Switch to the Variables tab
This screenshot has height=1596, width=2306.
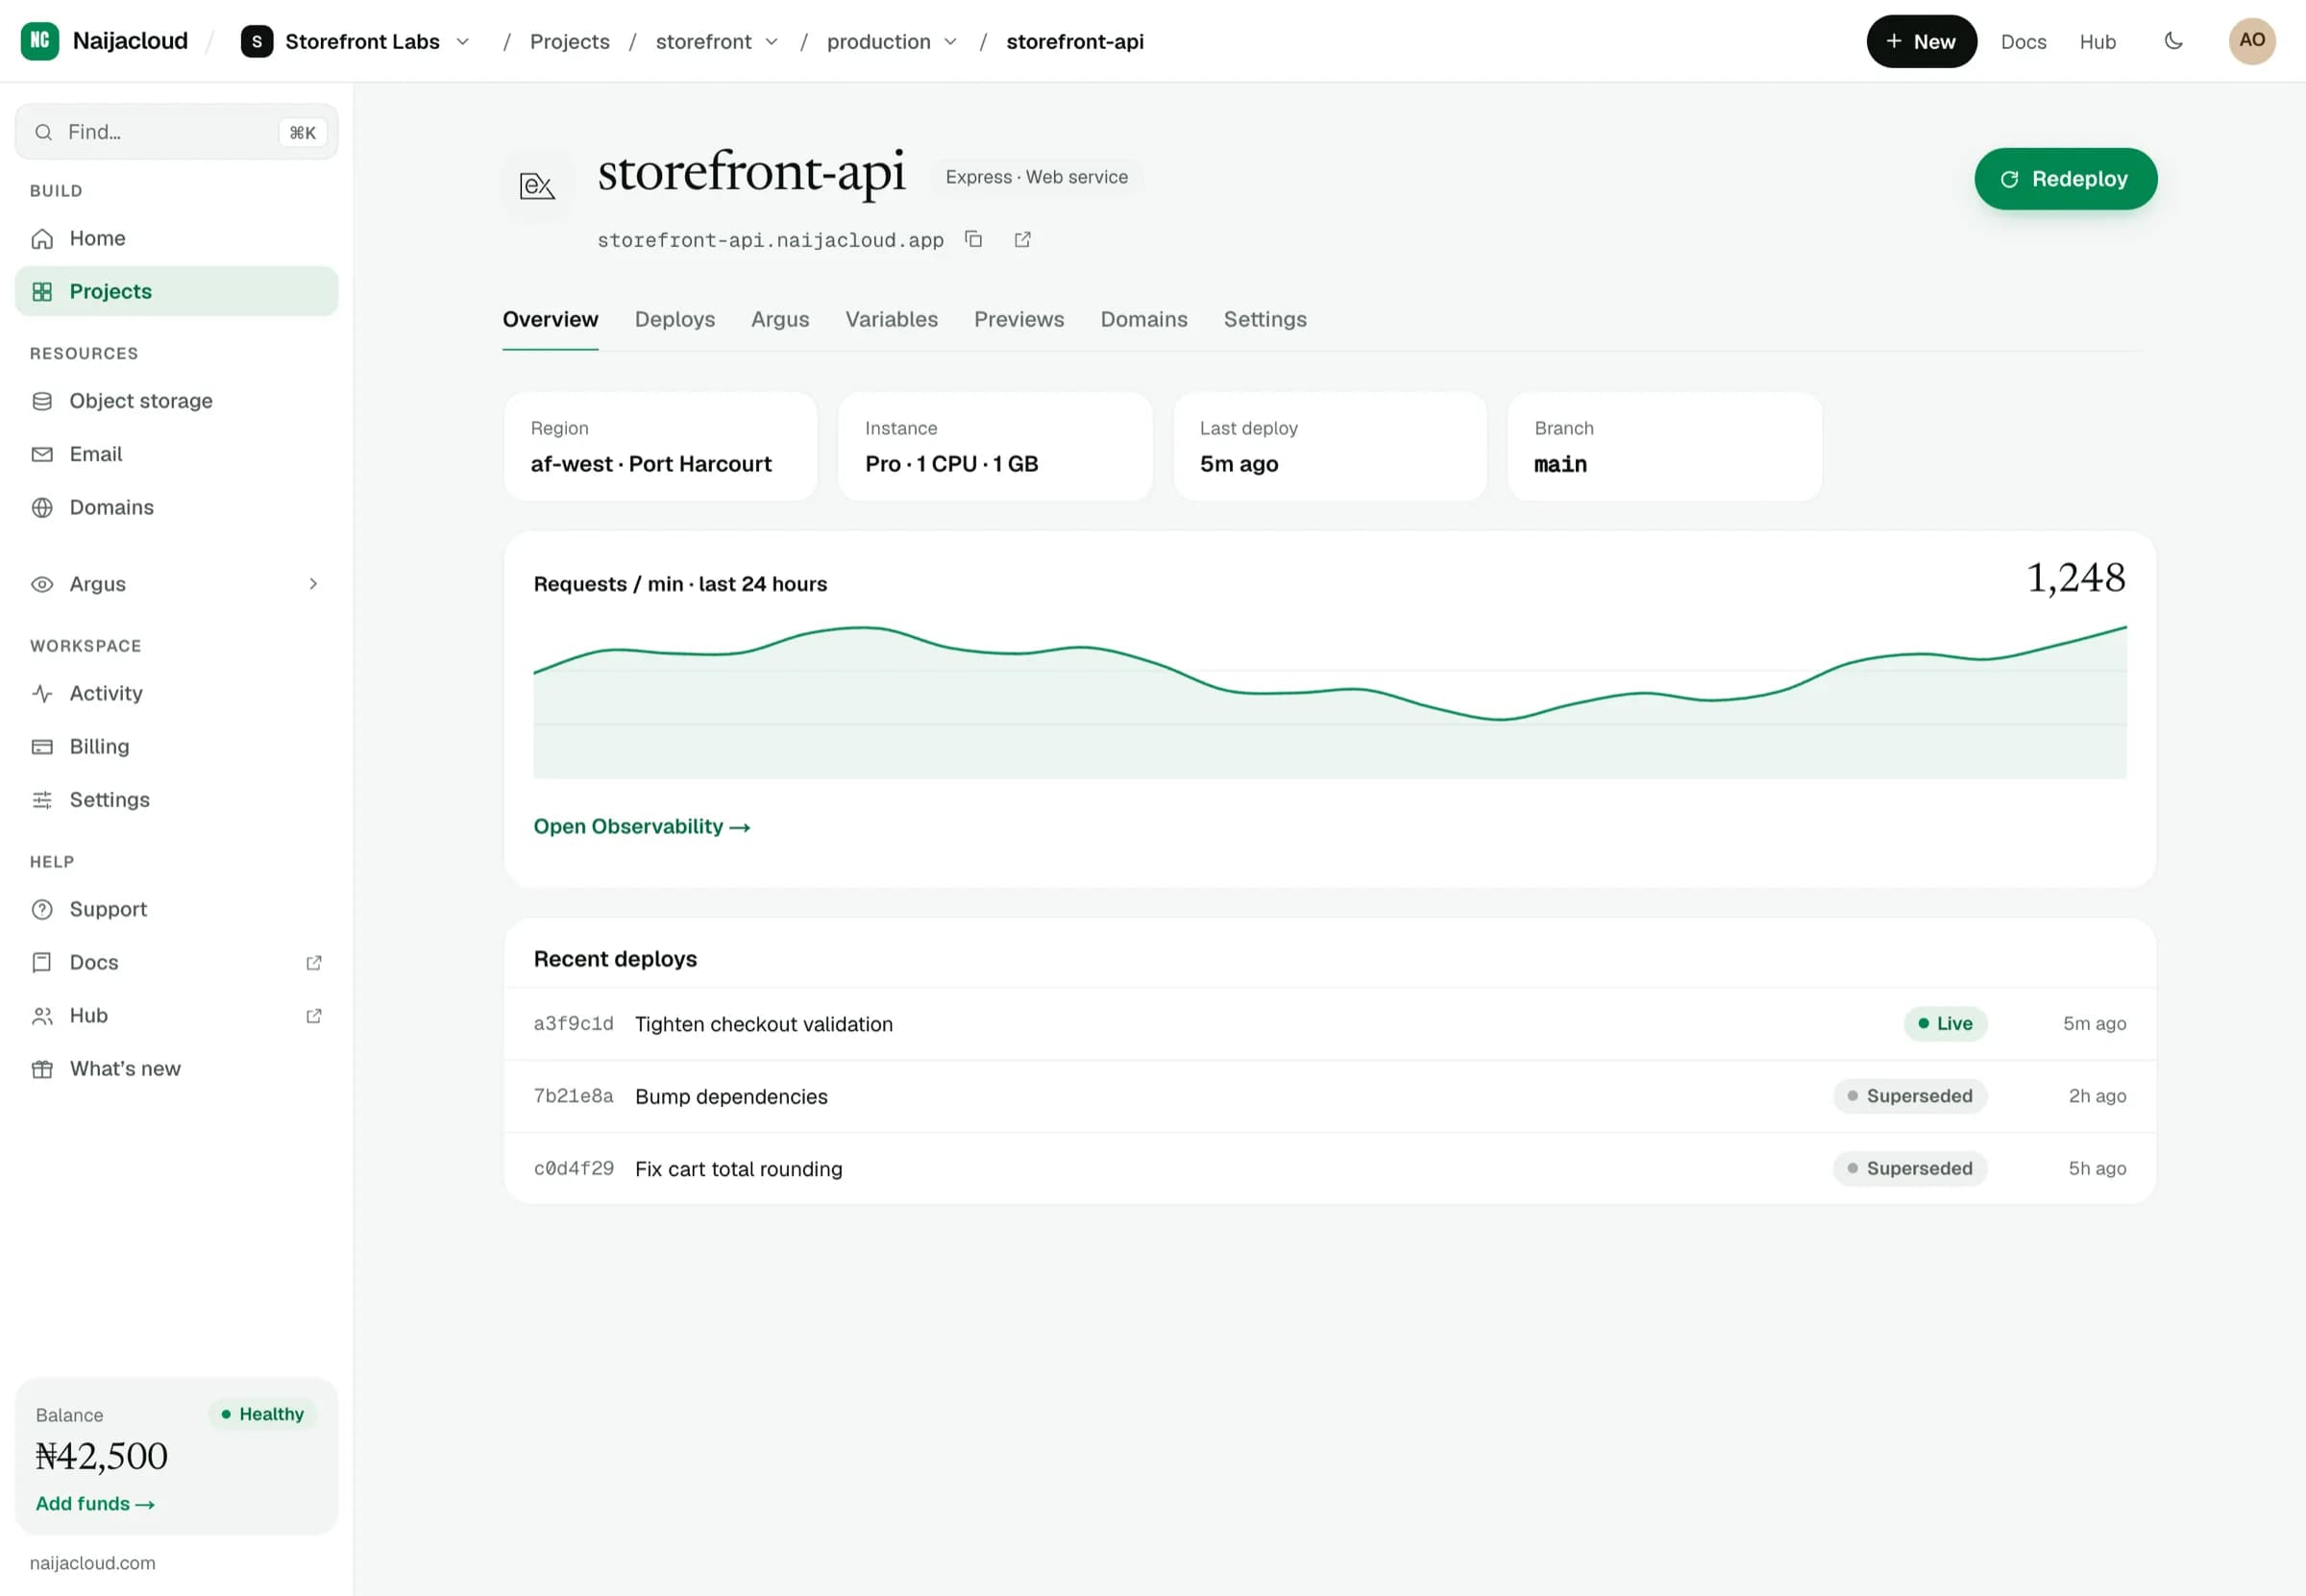(x=892, y=319)
